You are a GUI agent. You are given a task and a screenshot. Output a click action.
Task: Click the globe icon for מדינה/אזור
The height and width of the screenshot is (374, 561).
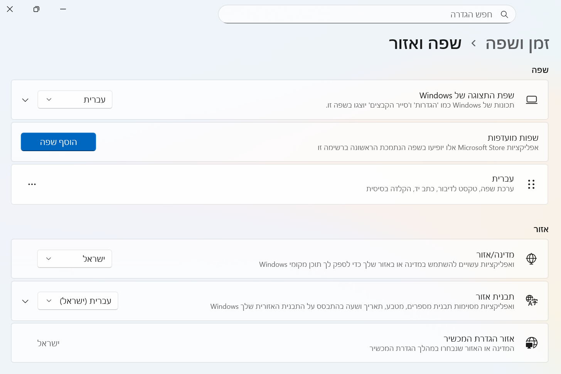[x=531, y=259]
